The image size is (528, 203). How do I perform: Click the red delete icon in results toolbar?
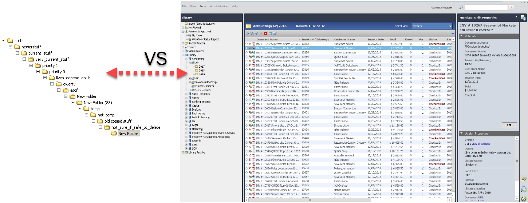(265, 33)
